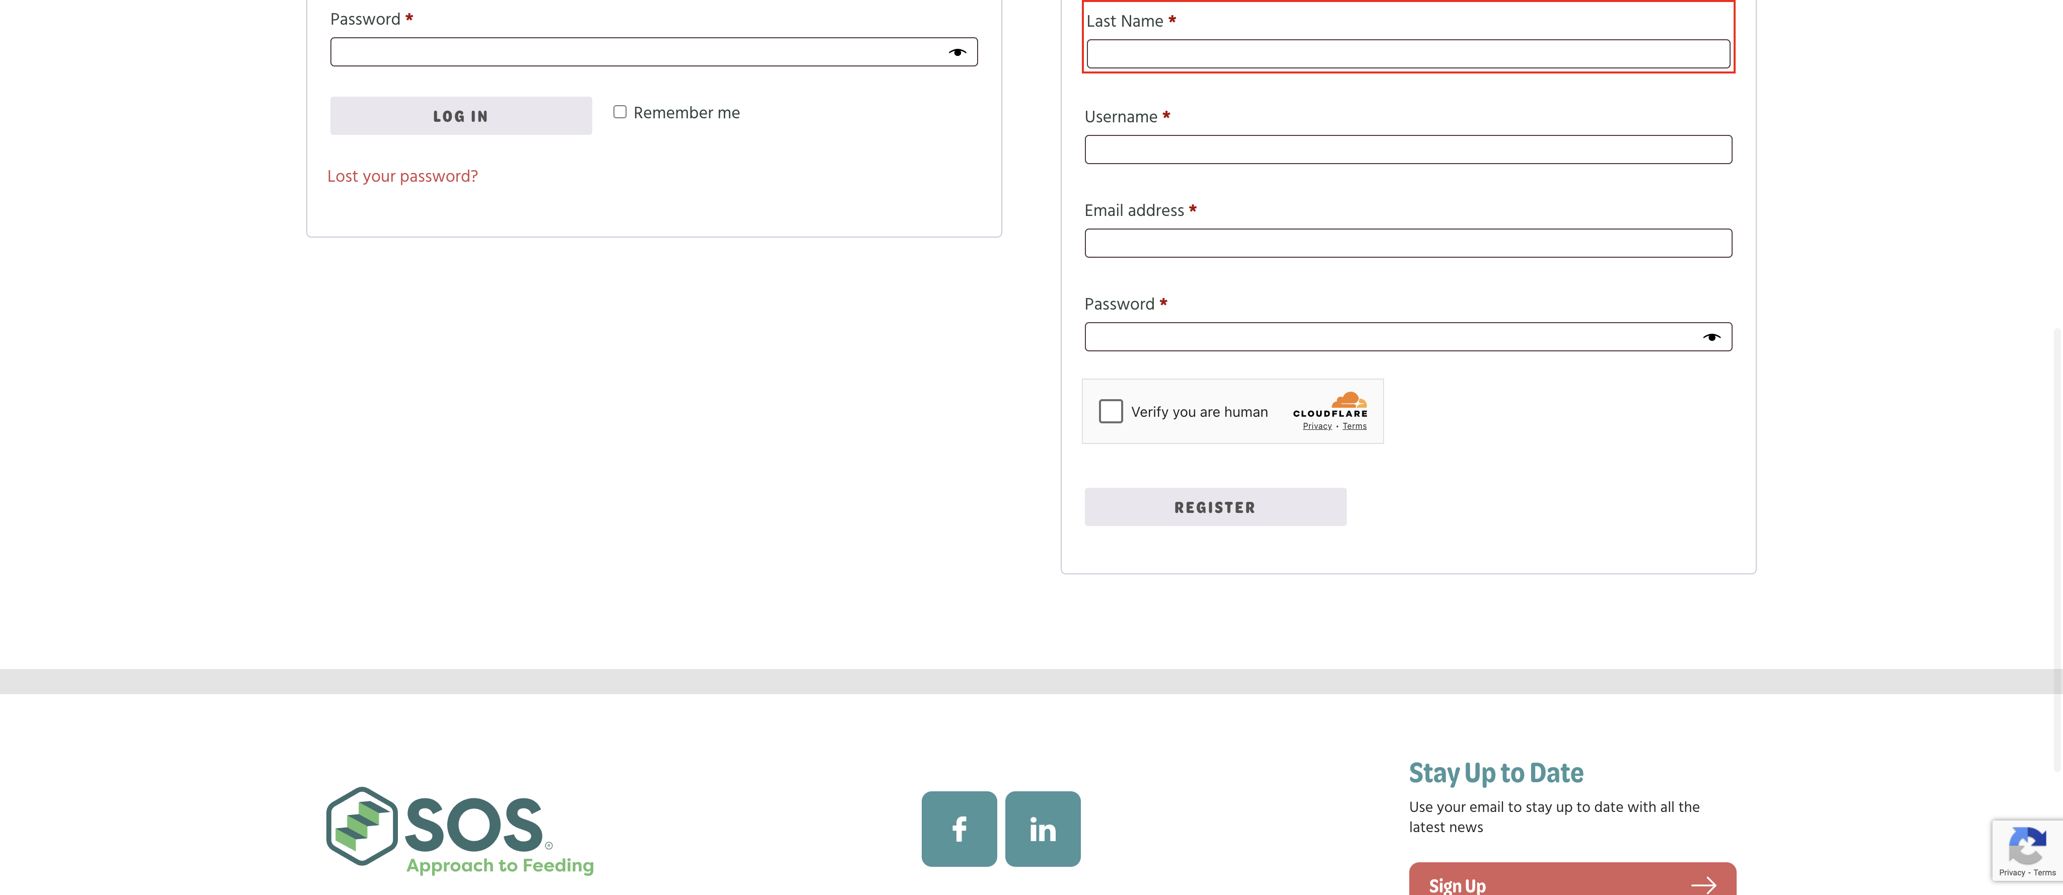Show login password via eye icon

pos(957,52)
